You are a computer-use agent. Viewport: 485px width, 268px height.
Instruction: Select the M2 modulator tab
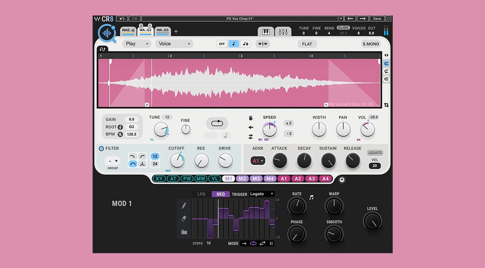click(x=242, y=179)
